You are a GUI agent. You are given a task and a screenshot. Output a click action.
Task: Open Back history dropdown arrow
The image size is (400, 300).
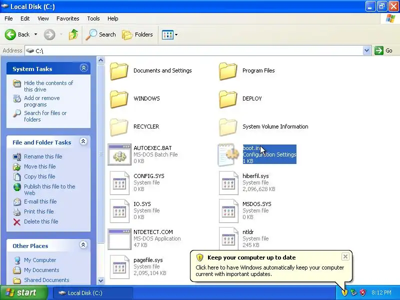pyautogui.click(x=35, y=34)
